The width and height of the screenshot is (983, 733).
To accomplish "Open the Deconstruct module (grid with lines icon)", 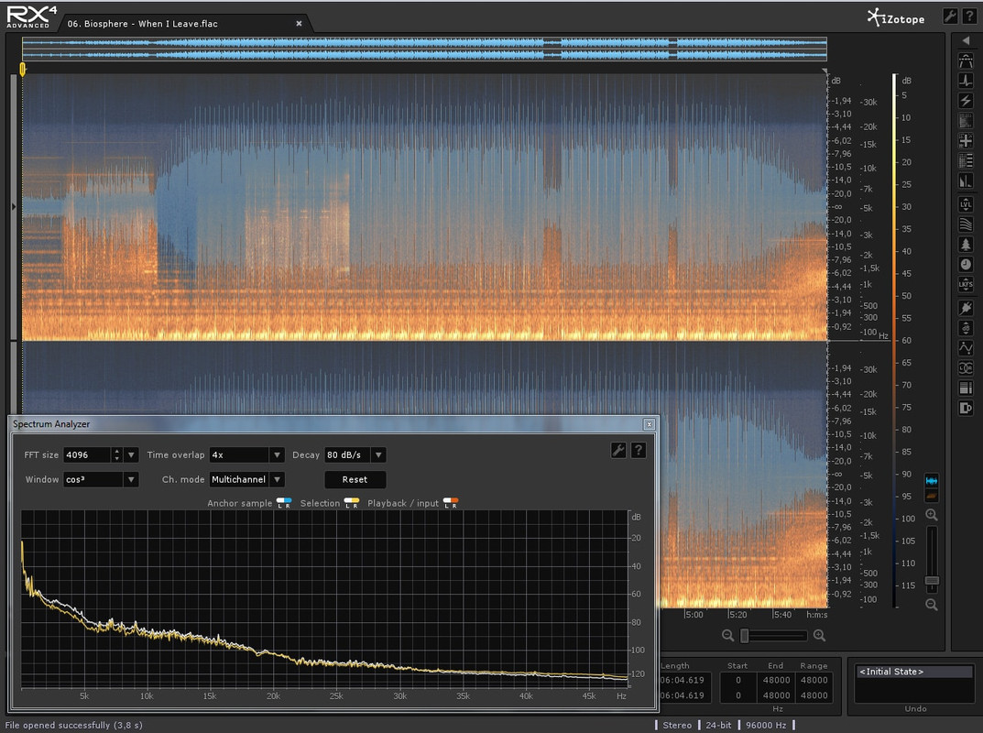I will 966,161.
